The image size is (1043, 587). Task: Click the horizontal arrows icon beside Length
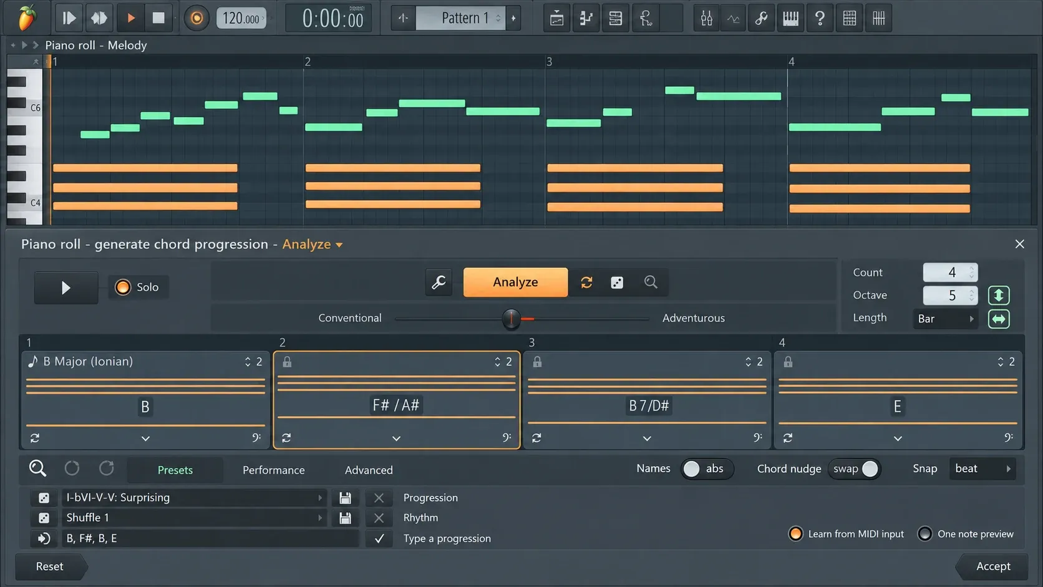click(x=999, y=319)
